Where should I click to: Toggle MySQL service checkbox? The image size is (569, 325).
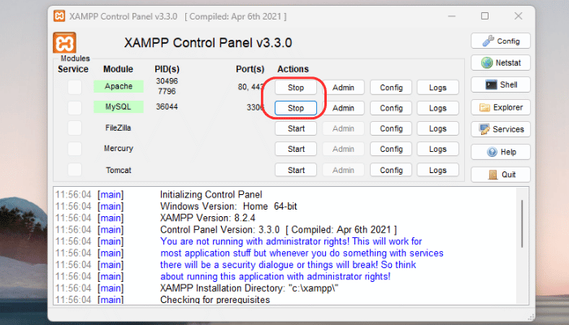pos(75,108)
